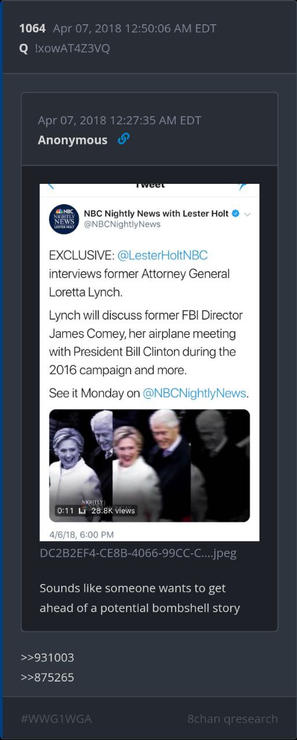Go back using the tweet back arrow

pyautogui.click(x=51, y=186)
